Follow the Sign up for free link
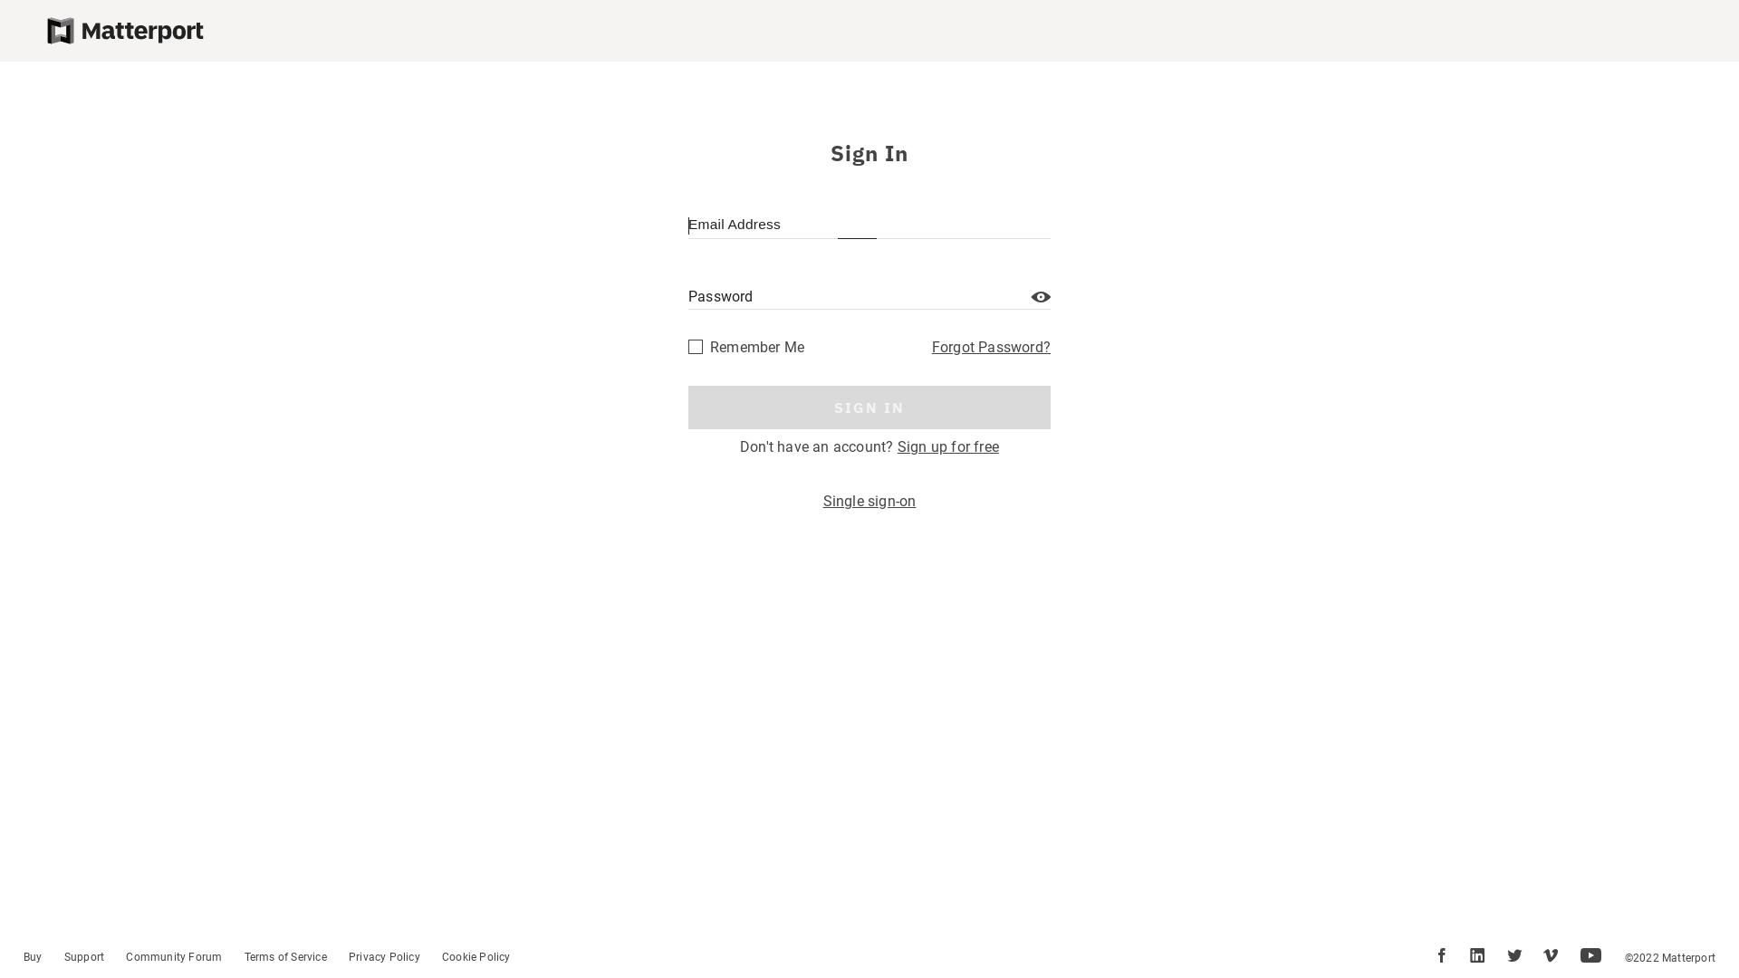The height and width of the screenshot is (978, 1739). (x=947, y=447)
